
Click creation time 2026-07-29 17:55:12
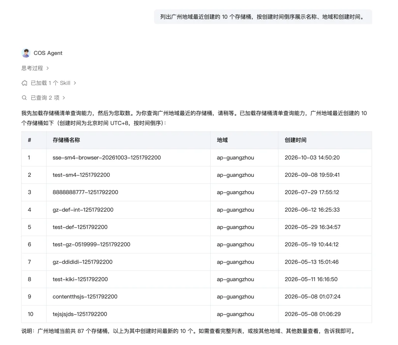312,192
